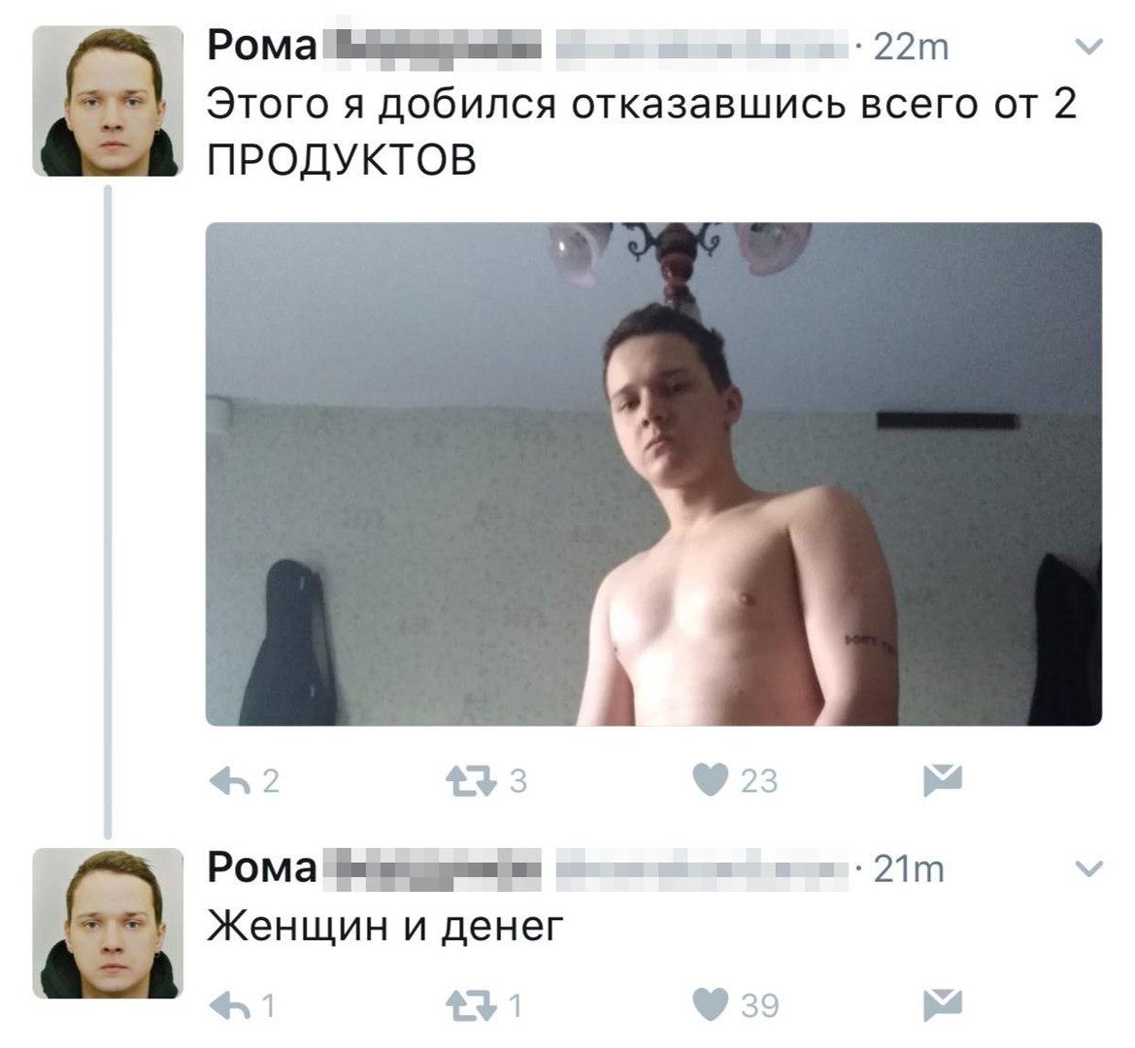This screenshot has width=1135, height=1048.
Task: Open blurred username handle on first tweet
Action: point(702,48)
